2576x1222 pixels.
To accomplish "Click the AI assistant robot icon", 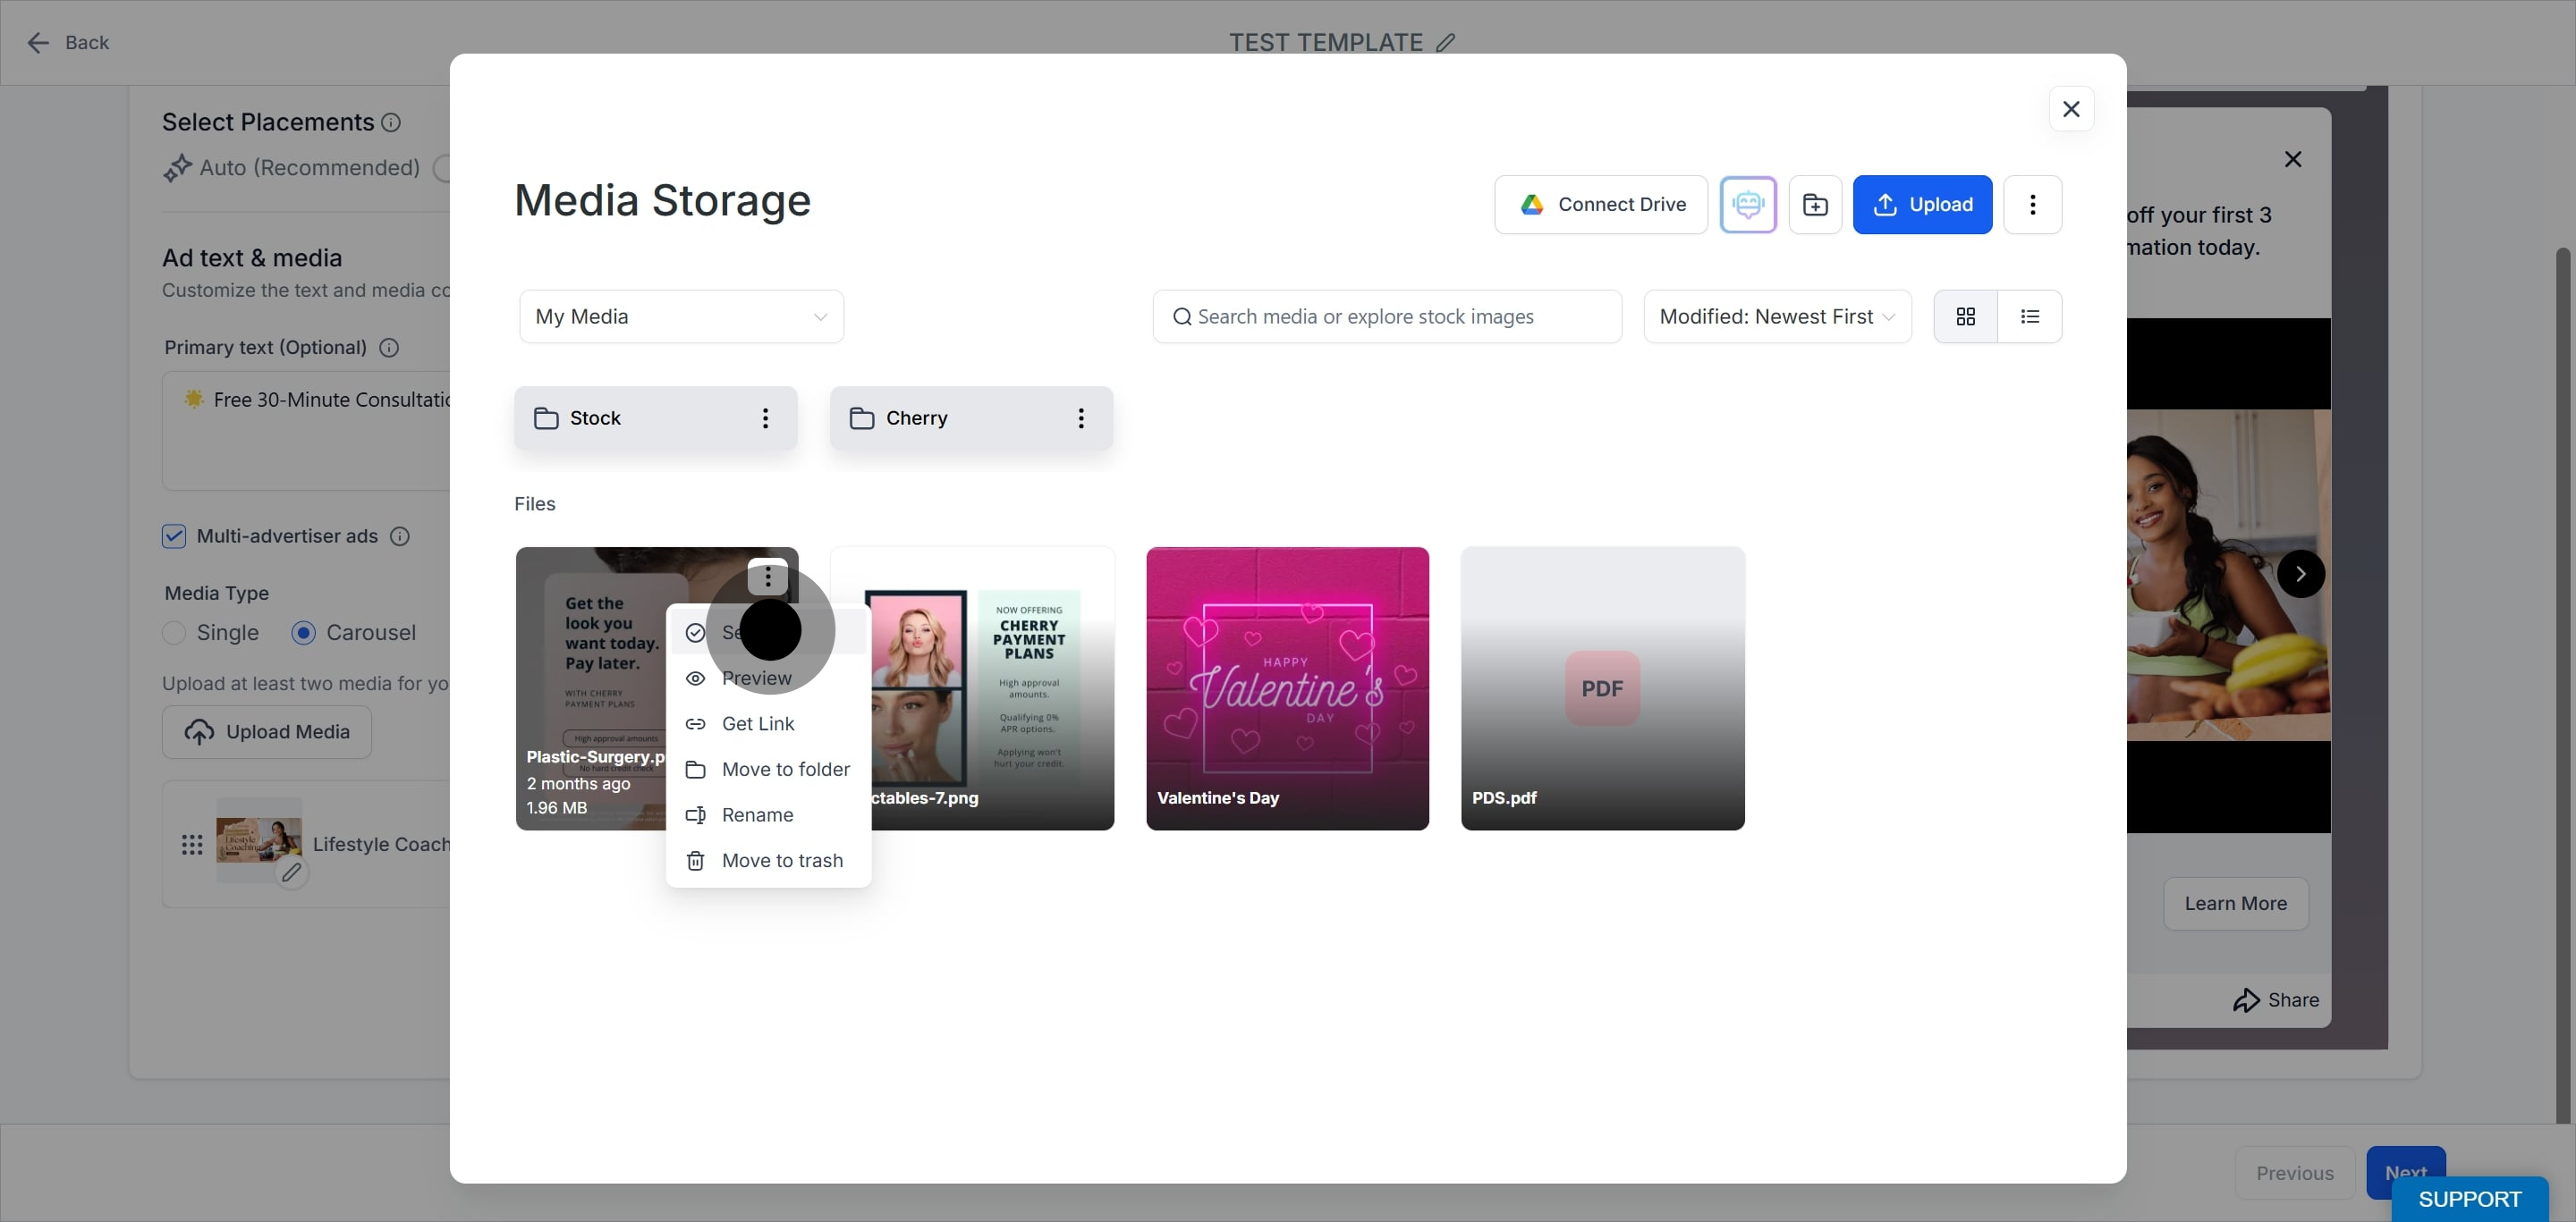I will 1747,205.
